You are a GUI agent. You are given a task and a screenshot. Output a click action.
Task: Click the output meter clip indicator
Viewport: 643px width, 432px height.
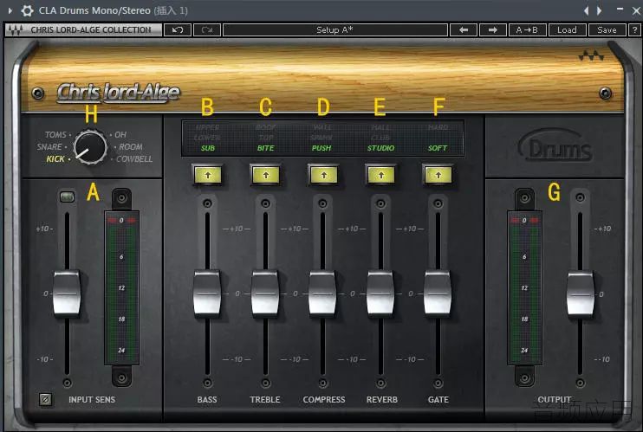point(524,220)
